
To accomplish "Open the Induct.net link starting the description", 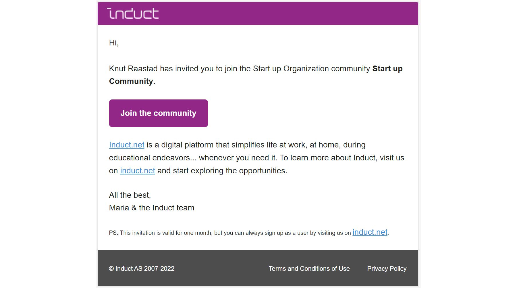I will [127, 145].
